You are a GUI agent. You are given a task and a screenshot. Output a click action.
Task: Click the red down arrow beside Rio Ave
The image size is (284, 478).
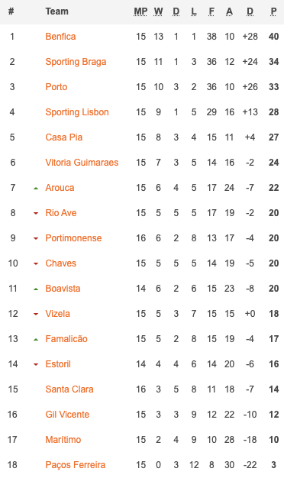36,213
